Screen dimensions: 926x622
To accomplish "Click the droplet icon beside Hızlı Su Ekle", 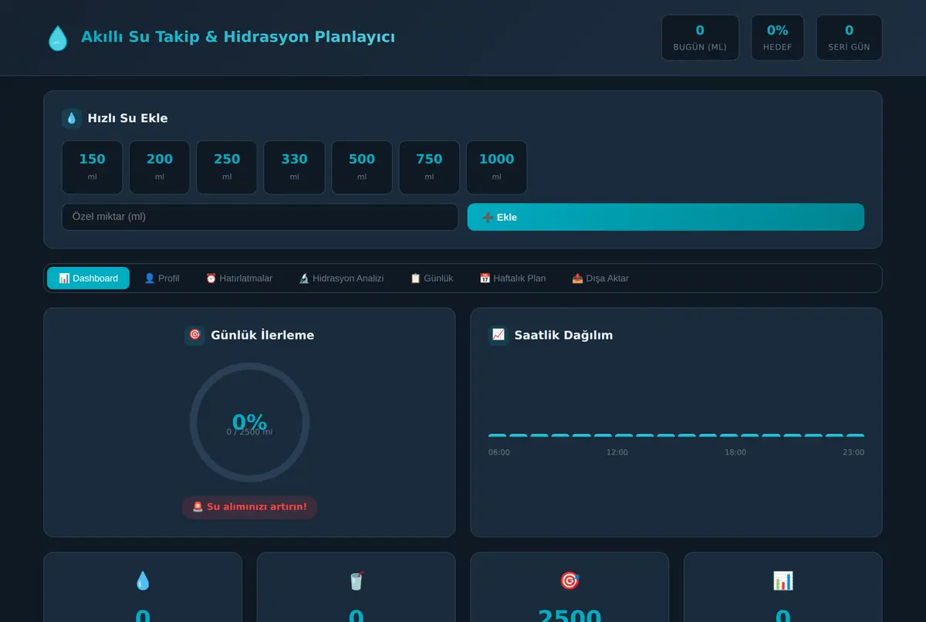I will point(72,118).
